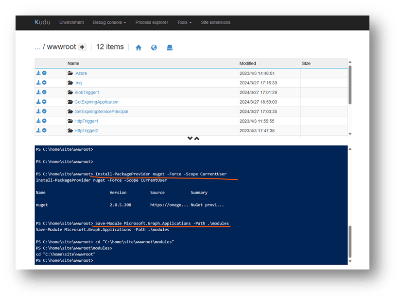Image resolution: width=401 pixels, height=301 pixels.
Task: Delete the GetExpiringApplication folder
Action: tap(44, 102)
